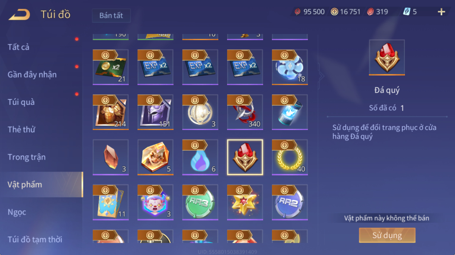Select the gold x2 card with count 21
Viewport: 455px width, 255px height.
click(x=110, y=67)
